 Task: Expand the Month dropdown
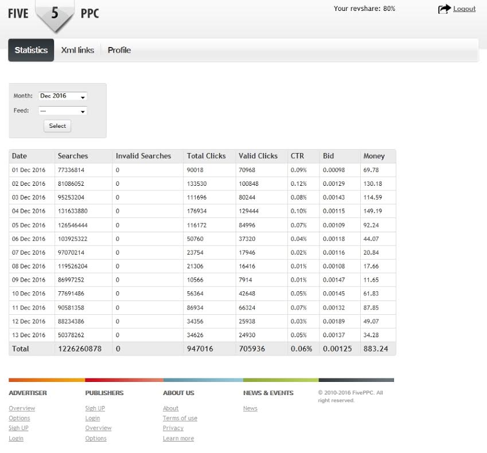[63, 96]
